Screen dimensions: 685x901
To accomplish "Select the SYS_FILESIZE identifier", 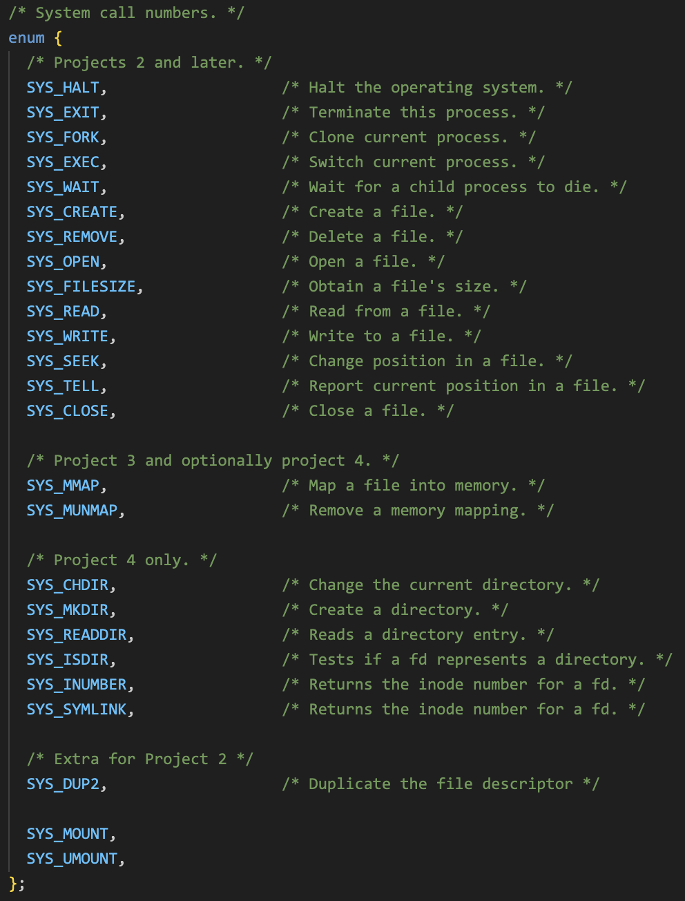I will 81,287.
